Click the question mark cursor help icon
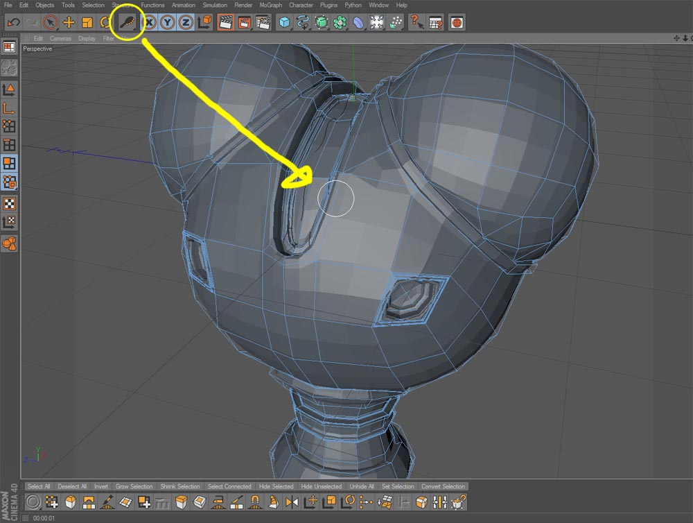Viewport: 693px width, 523px height. (416, 22)
